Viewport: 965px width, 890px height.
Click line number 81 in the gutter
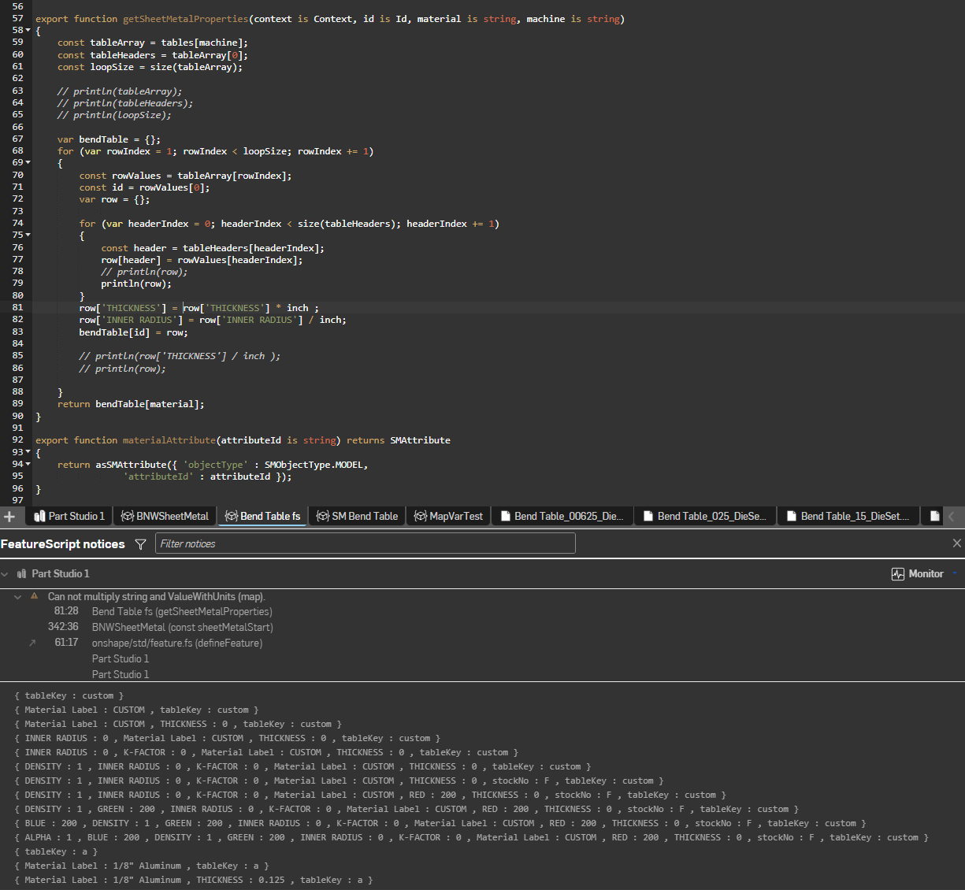(17, 308)
